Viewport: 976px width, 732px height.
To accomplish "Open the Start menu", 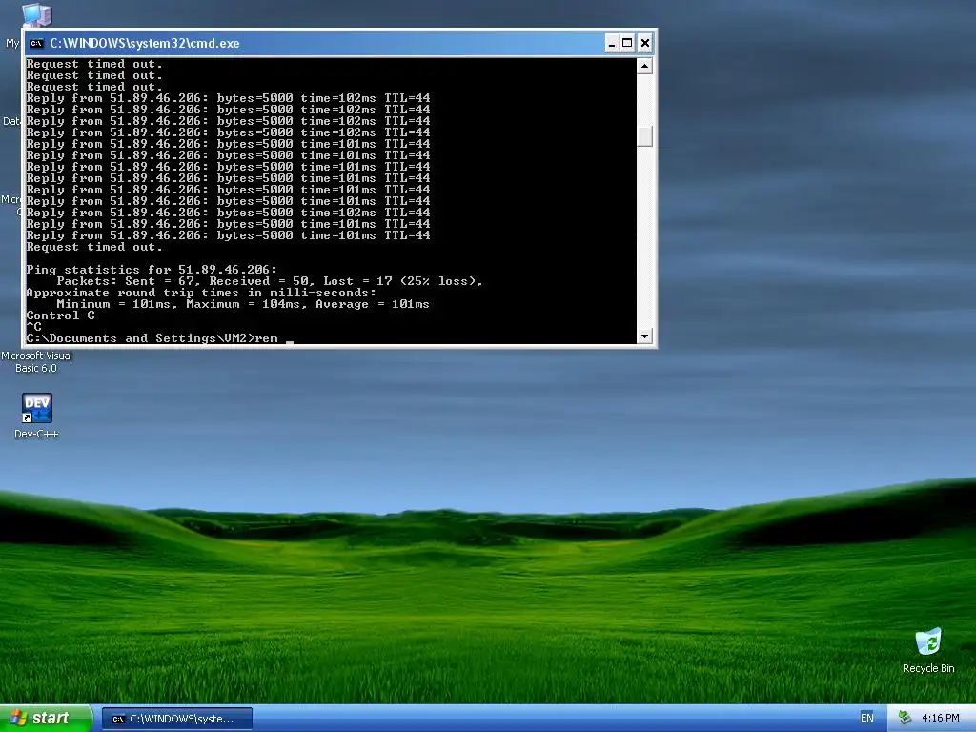I will [46, 718].
